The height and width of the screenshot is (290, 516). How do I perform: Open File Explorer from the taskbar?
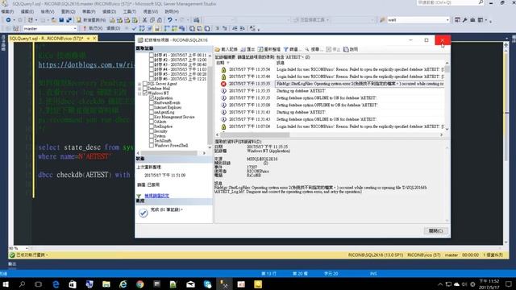pyautogui.click(x=106, y=284)
